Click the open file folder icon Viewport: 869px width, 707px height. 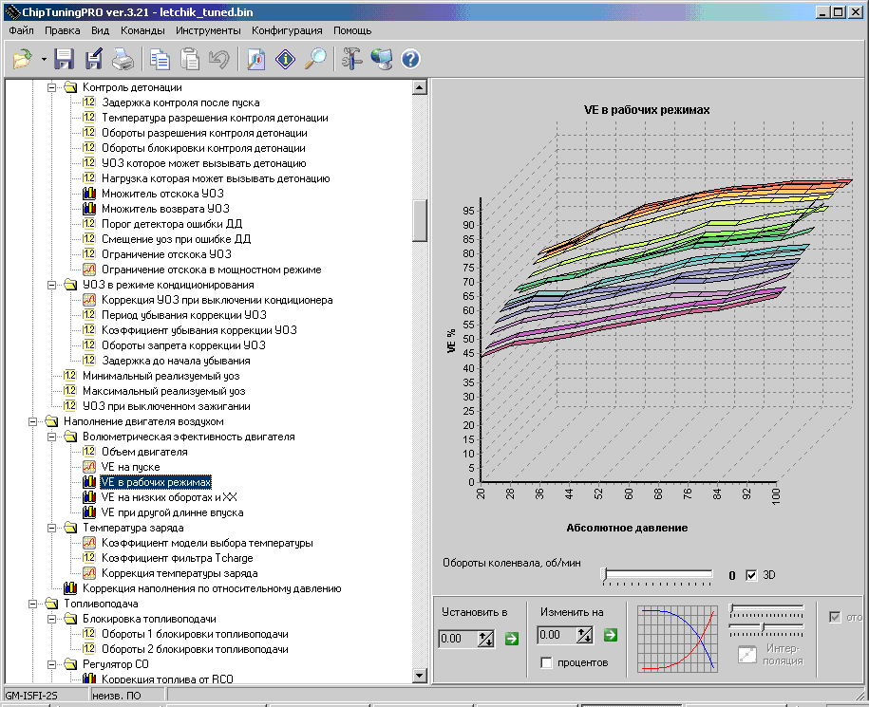[22, 60]
